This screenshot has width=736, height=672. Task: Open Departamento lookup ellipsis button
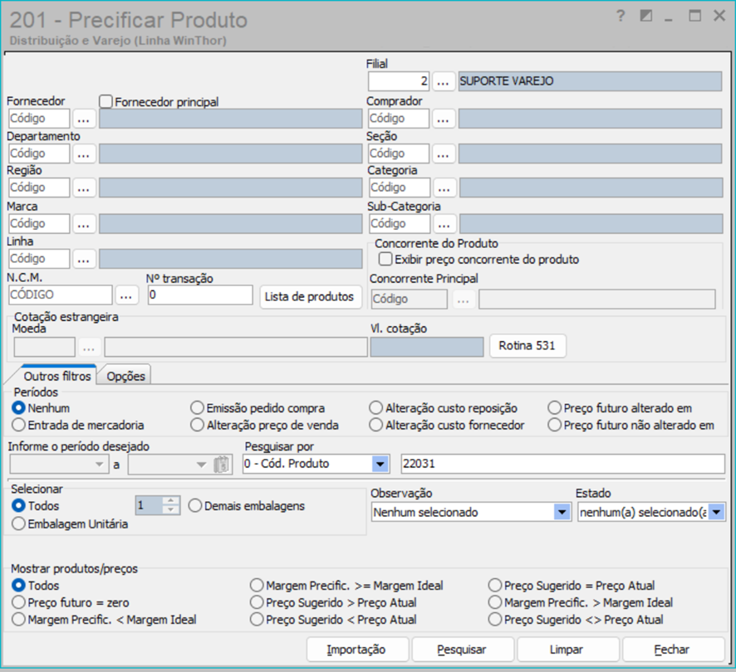(x=82, y=153)
